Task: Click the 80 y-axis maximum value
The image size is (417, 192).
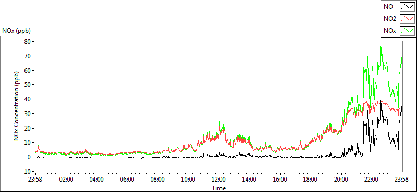Action: [x=28, y=42]
